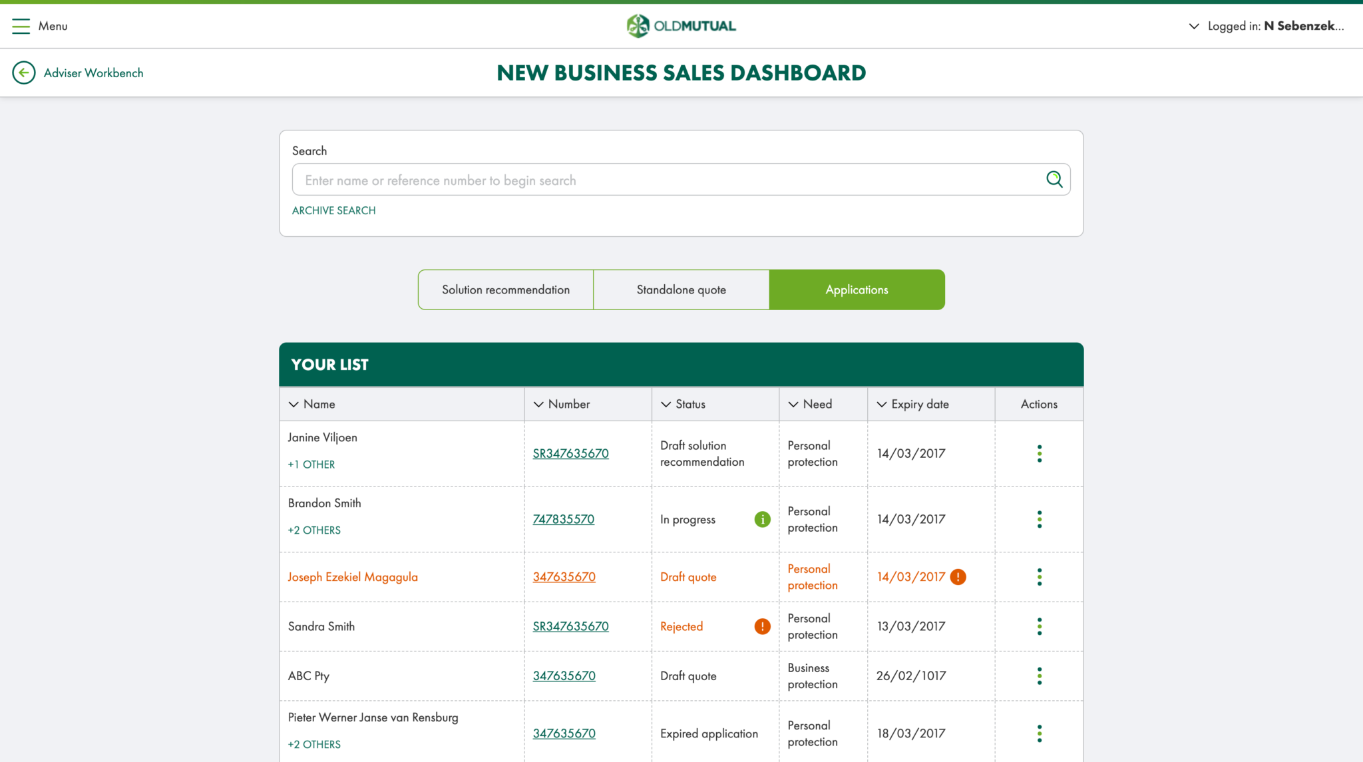Click the Old Mutual logo

tap(681, 26)
